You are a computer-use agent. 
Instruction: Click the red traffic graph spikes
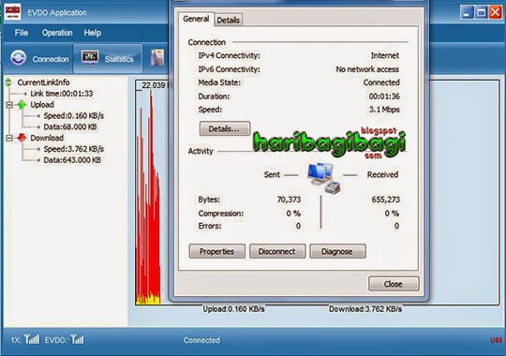point(148,197)
